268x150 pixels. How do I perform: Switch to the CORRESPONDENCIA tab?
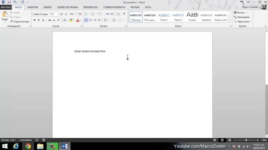[x=114, y=7]
